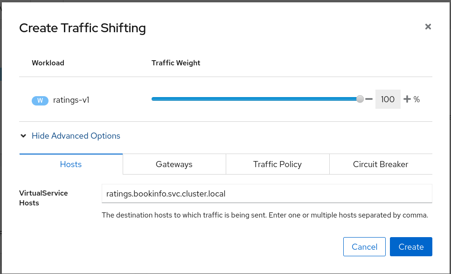Click the Hide Advanced Options link

click(x=76, y=136)
